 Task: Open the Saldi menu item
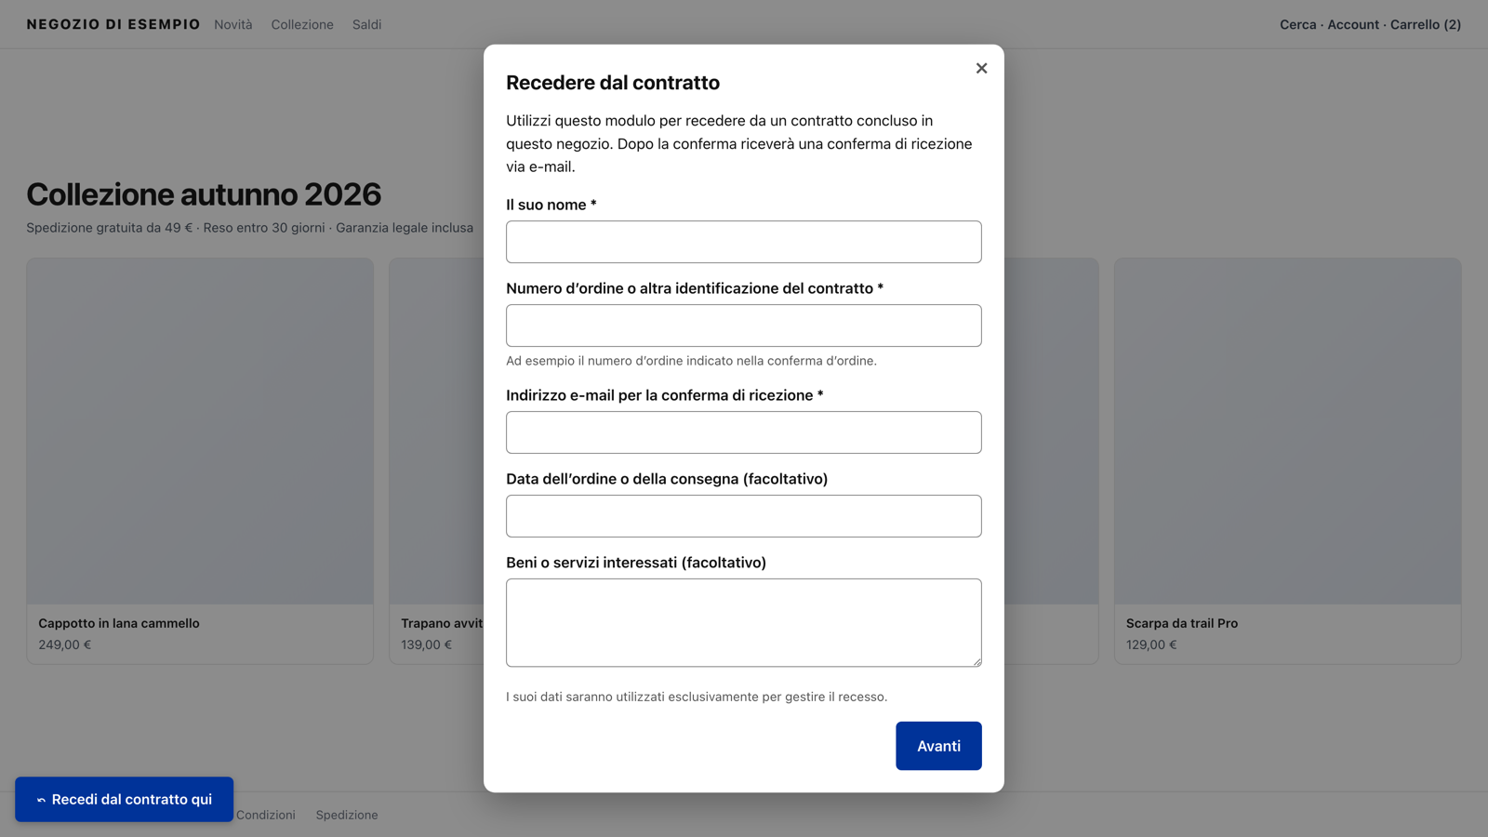(x=366, y=24)
